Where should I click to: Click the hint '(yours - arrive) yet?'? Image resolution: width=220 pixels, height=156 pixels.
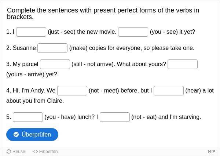point(32,75)
